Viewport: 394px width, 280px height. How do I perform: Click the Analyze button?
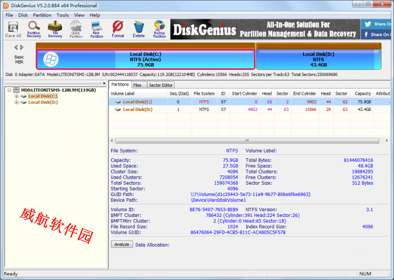(x=122, y=245)
